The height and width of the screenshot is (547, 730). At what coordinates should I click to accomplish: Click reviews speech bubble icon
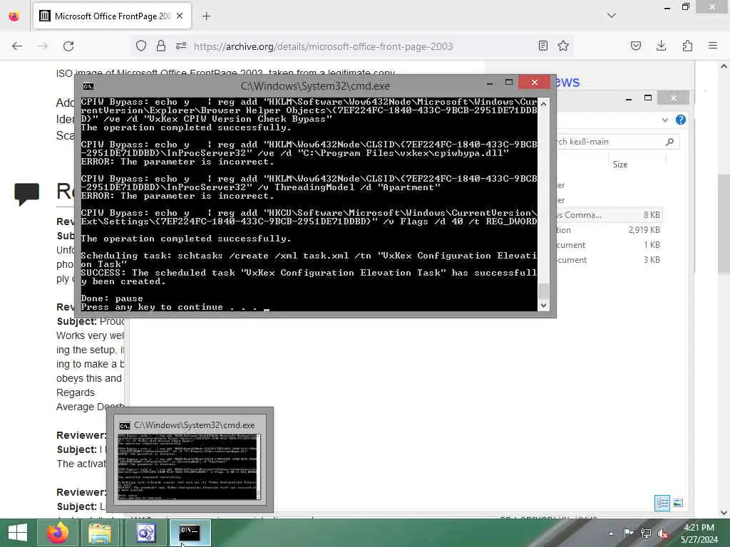tap(27, 194)
